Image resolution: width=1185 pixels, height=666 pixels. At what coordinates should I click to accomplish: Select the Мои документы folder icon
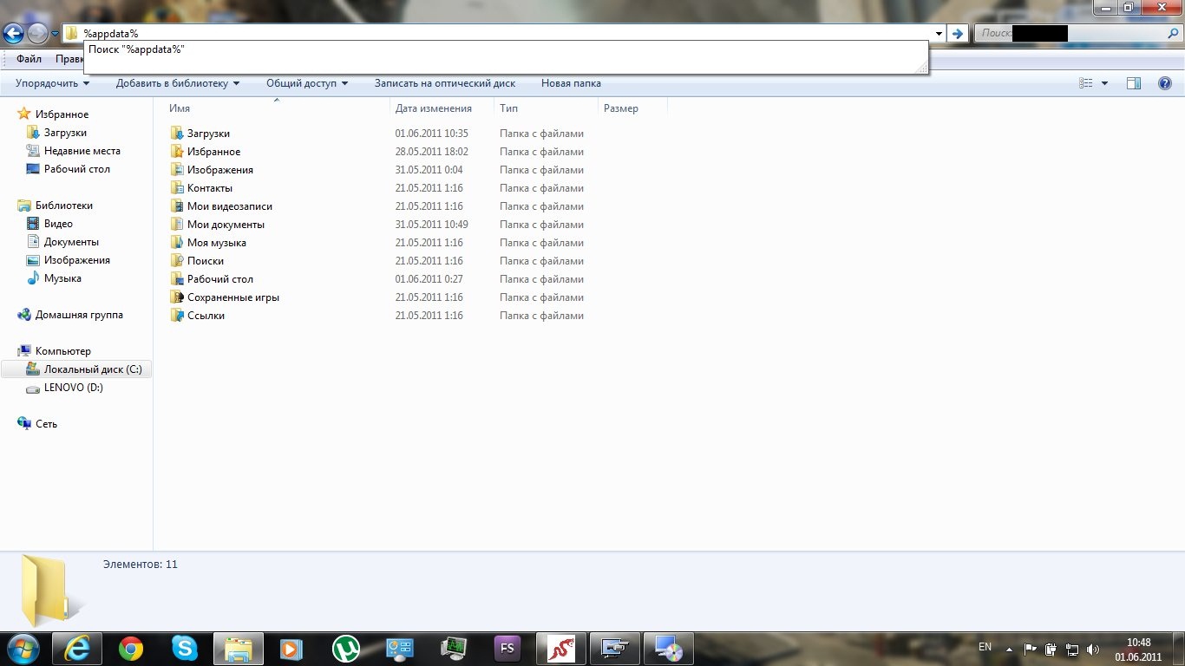click(x=177, y=225)
